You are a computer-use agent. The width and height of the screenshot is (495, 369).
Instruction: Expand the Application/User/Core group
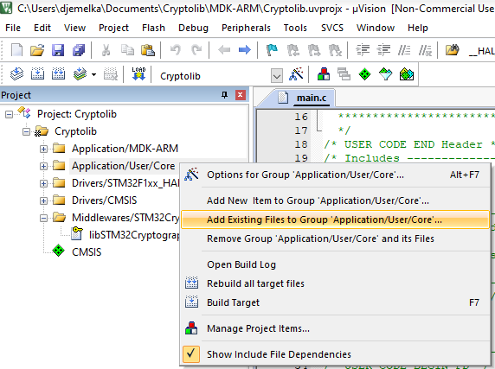pyautogui.click(x=43, y=166)
